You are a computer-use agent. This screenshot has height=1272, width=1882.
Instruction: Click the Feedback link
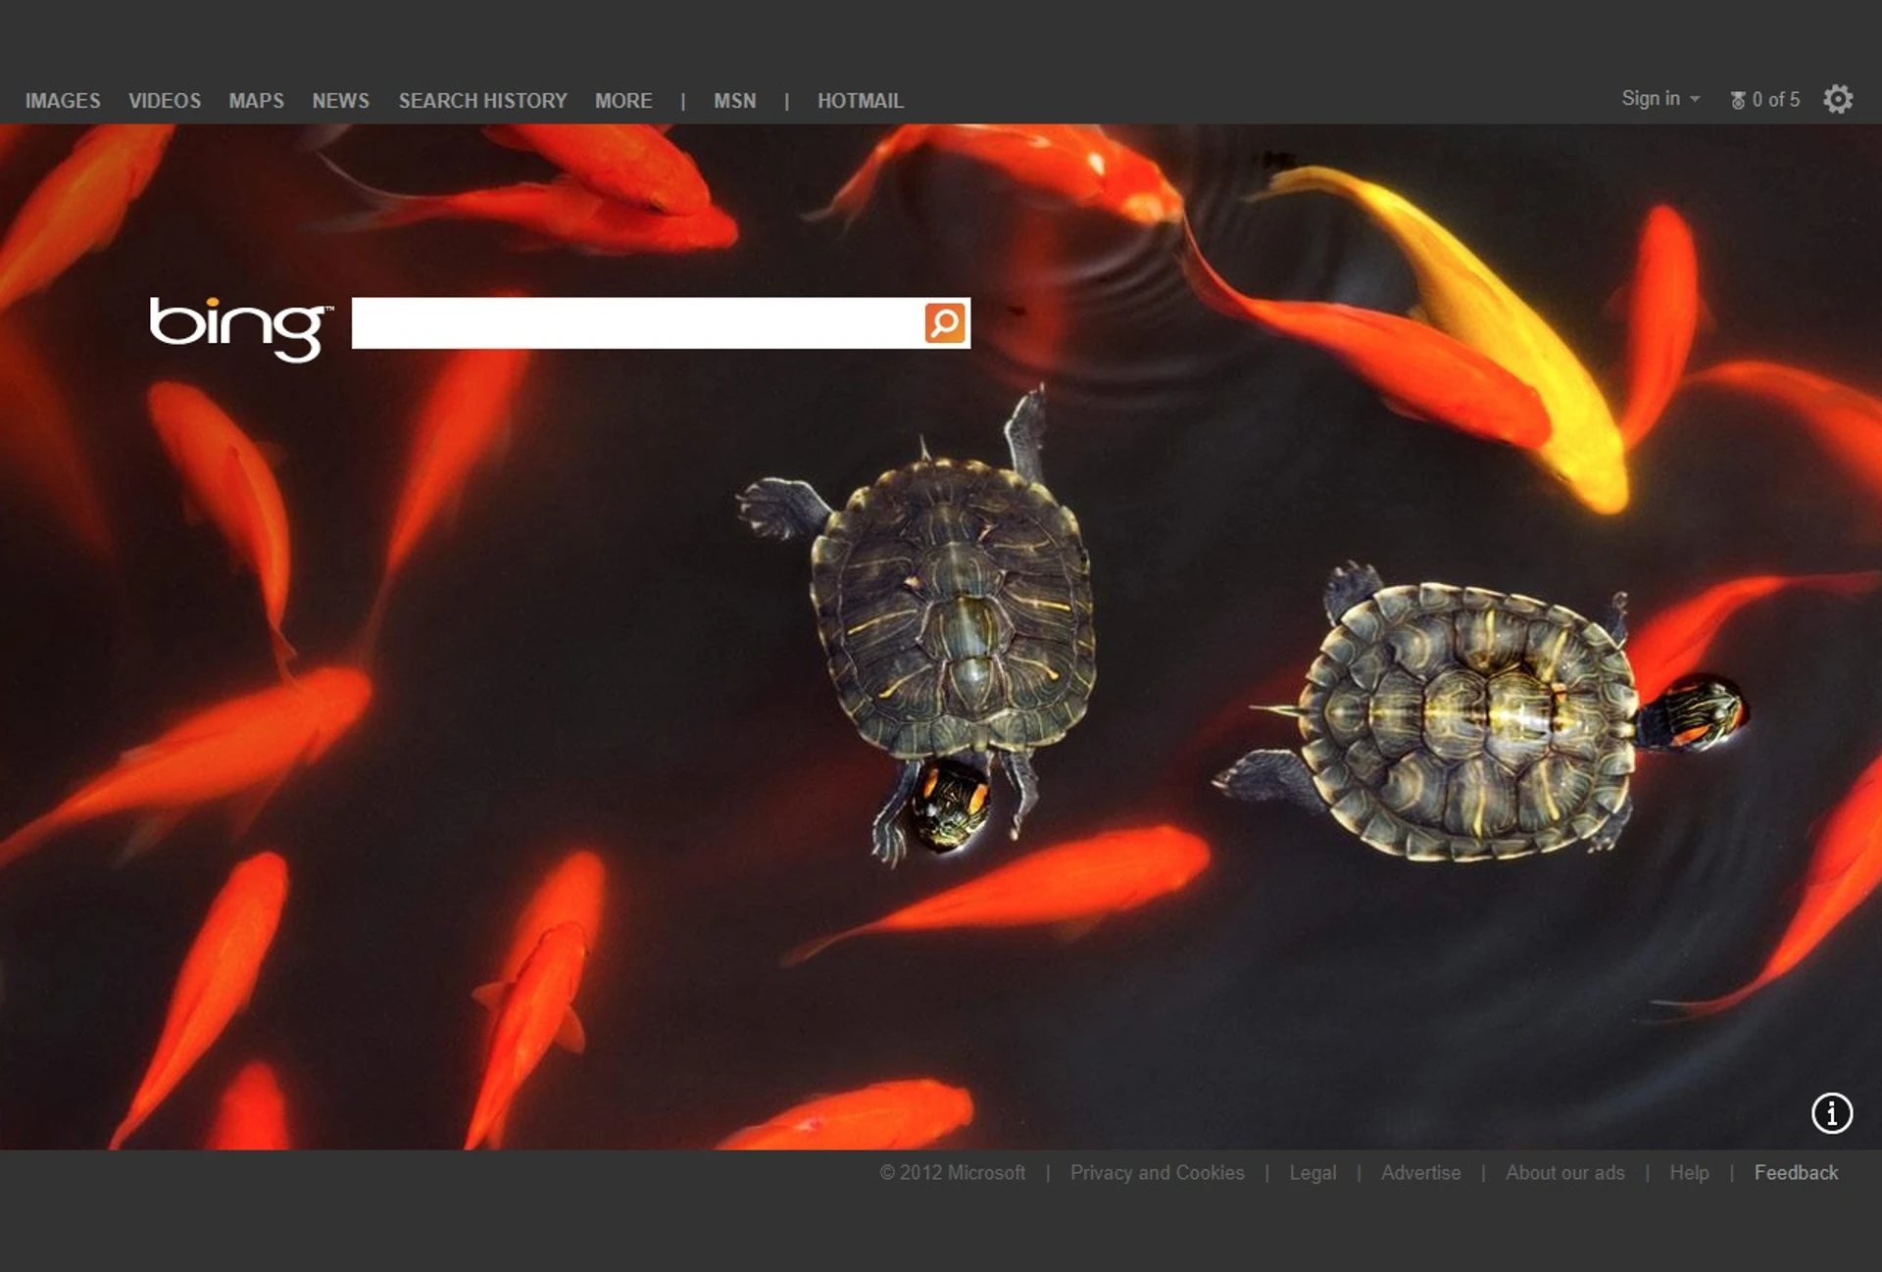pyautogui.click(x=1796, y=1172)
